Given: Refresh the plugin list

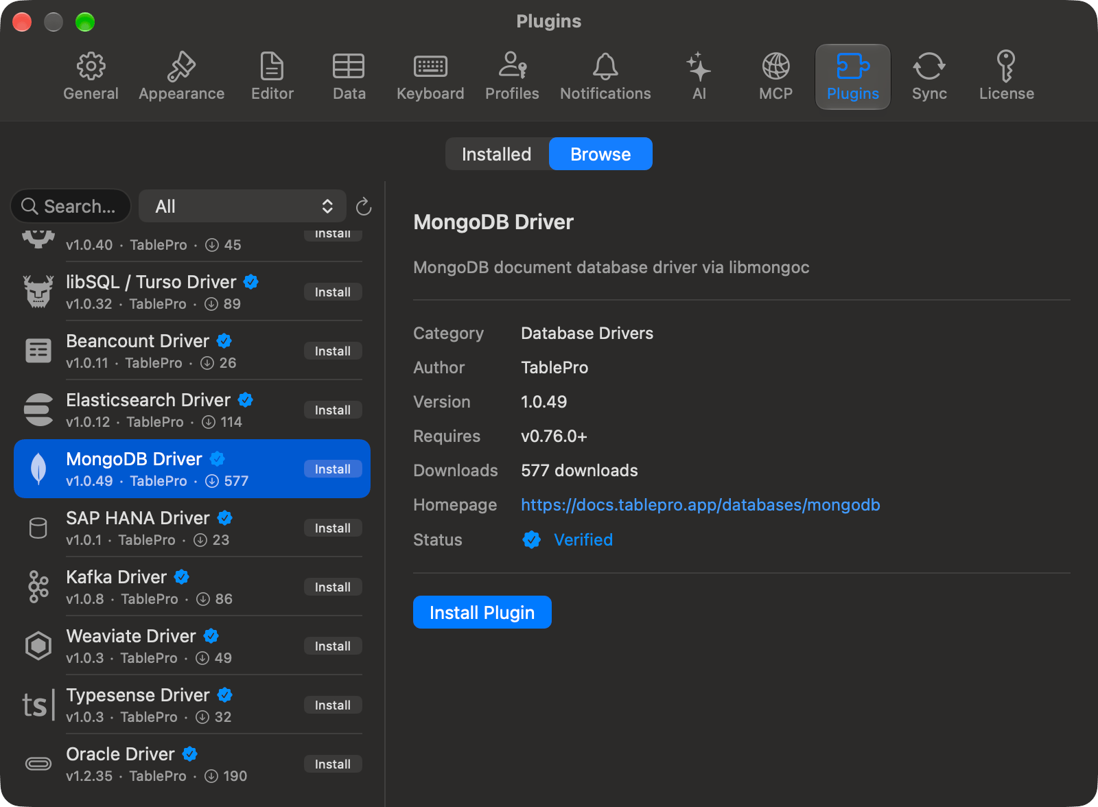Looking at the screenshot, I should tap(364, 207).
